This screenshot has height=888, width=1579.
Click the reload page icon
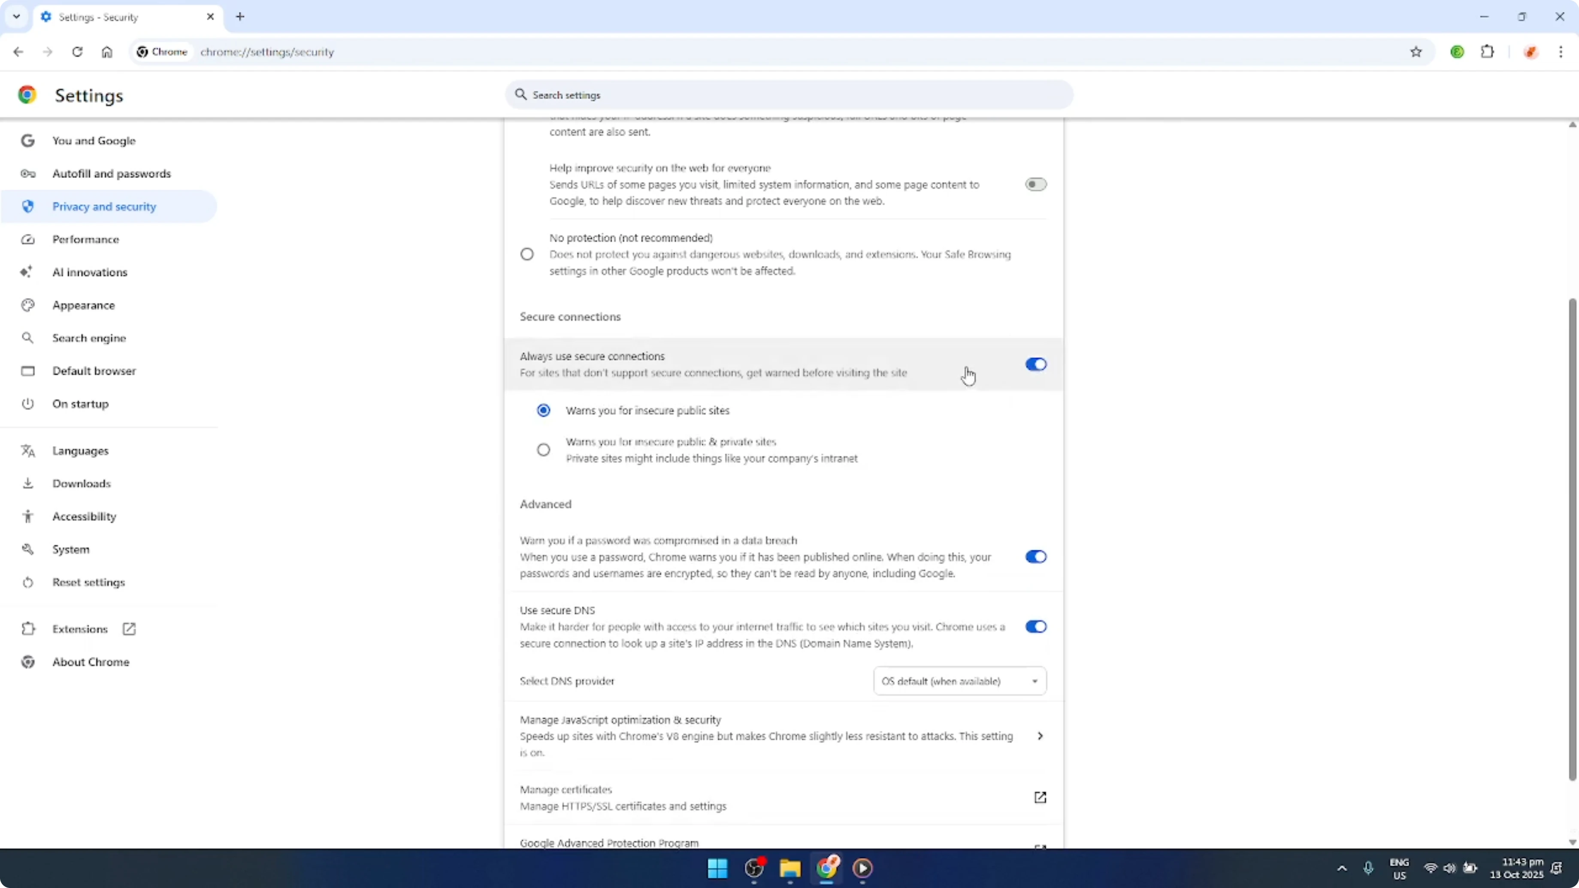77,51
